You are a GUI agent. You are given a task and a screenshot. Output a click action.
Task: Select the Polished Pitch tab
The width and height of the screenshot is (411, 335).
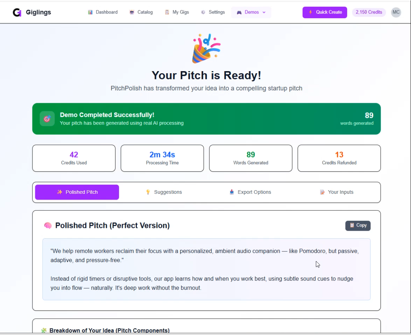[x=77, y=192]
